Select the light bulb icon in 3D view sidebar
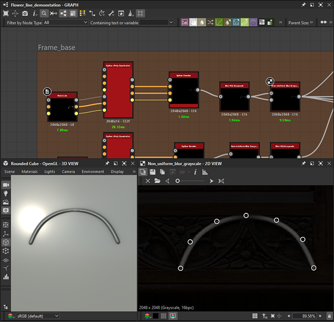 point(6,193)
